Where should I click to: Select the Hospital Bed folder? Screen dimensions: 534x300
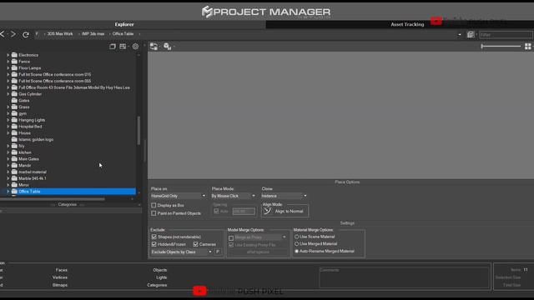point(30,127)
